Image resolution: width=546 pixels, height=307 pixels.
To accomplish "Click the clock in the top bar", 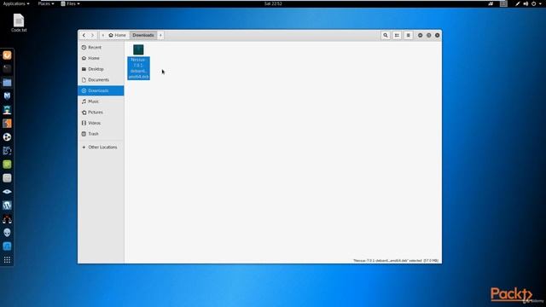I will (273, 3).
